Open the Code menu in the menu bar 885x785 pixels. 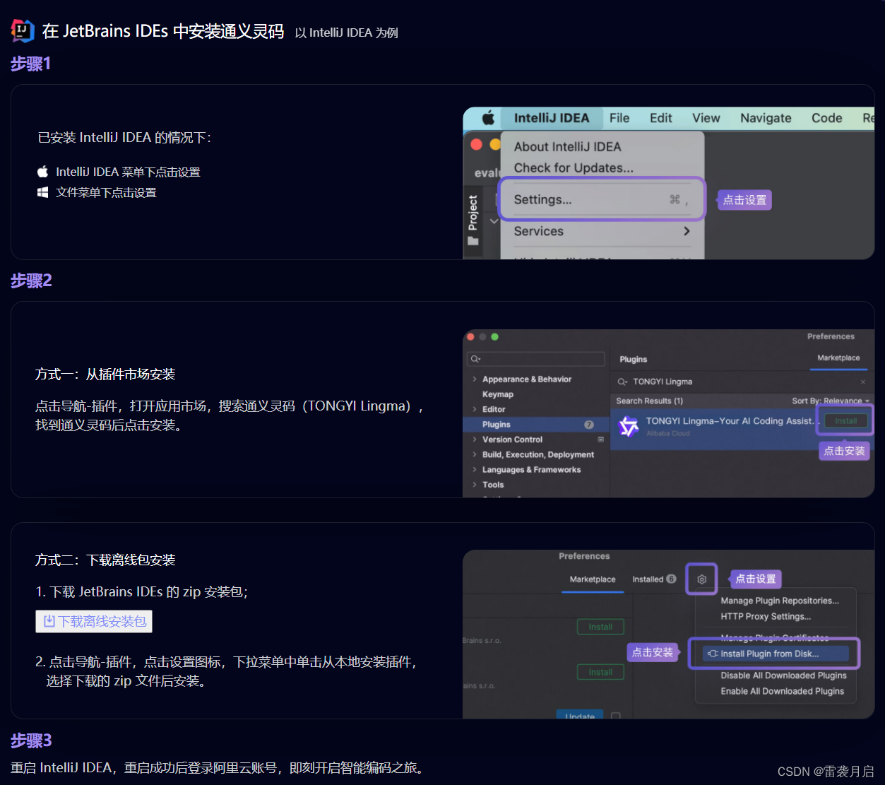pos(827,118)
